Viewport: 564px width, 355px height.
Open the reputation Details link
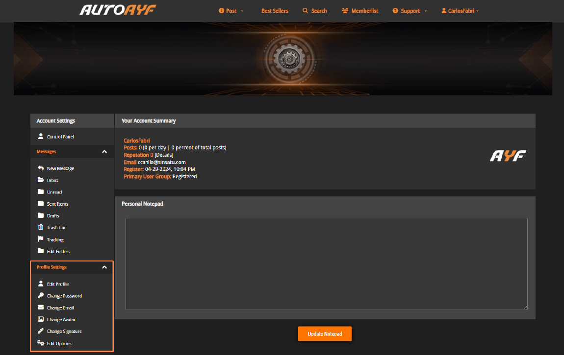tap(164, 155)
